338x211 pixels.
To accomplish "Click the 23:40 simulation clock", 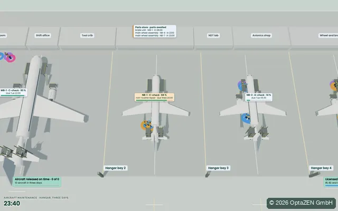I will (x=12, y=204).
